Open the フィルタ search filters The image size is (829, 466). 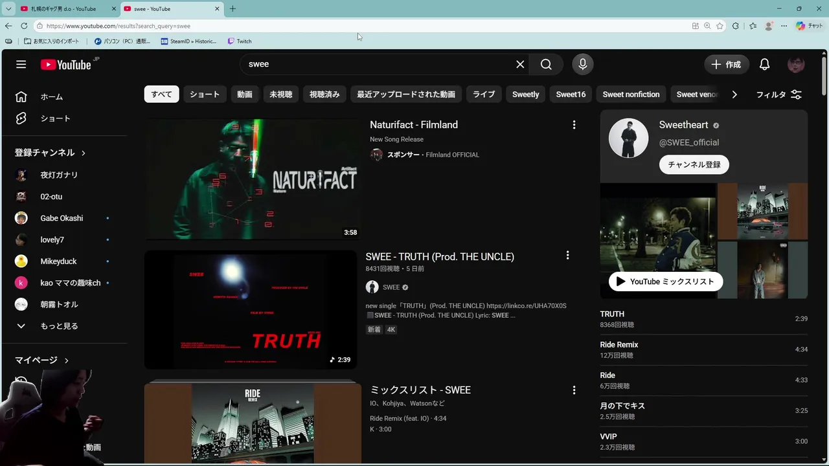coord(779,94)
